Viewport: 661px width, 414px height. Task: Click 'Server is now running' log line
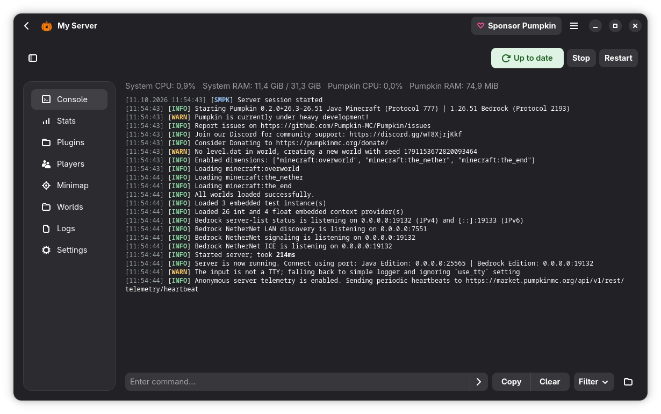tap(360, 263)
